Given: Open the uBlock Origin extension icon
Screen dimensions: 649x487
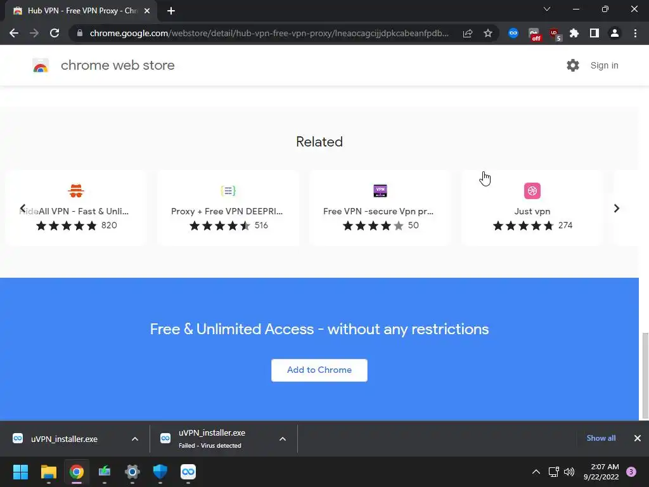Looking at the screenshot, I should point(555,34).
